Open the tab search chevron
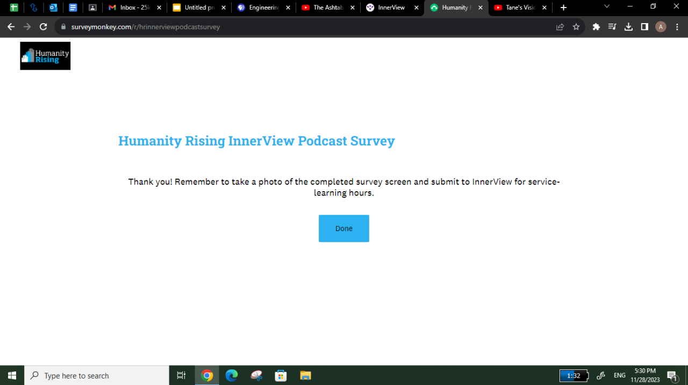The width and height of the screenshot is (688, 385). (607, 7)
